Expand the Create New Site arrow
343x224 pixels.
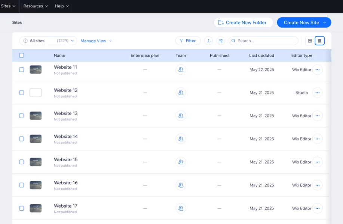(x=324, y=22)
